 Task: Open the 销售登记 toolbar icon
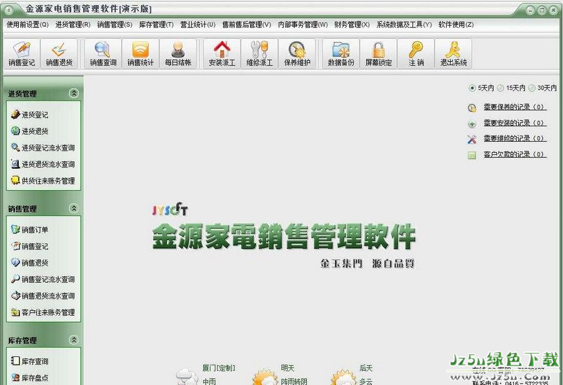coord(22,54)
